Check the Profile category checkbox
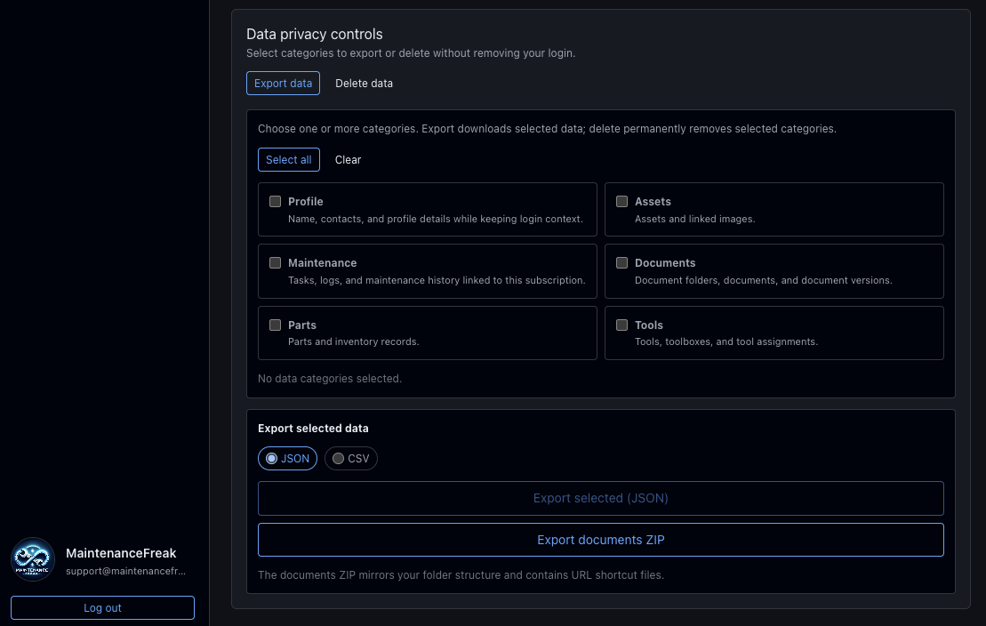The height and width of the screenshot is (626, 986). 275,201
